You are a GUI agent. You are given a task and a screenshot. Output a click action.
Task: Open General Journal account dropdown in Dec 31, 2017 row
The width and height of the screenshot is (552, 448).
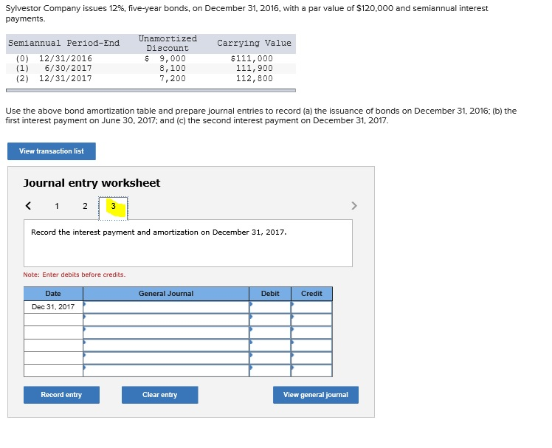click(x=166, y=307)
